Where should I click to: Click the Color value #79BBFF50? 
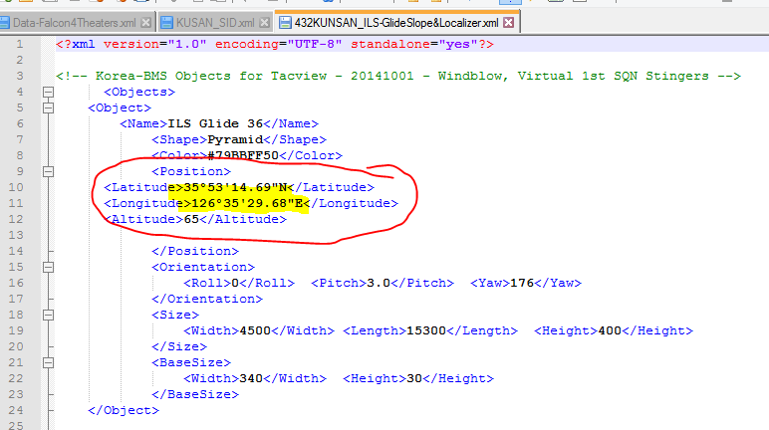243,155
